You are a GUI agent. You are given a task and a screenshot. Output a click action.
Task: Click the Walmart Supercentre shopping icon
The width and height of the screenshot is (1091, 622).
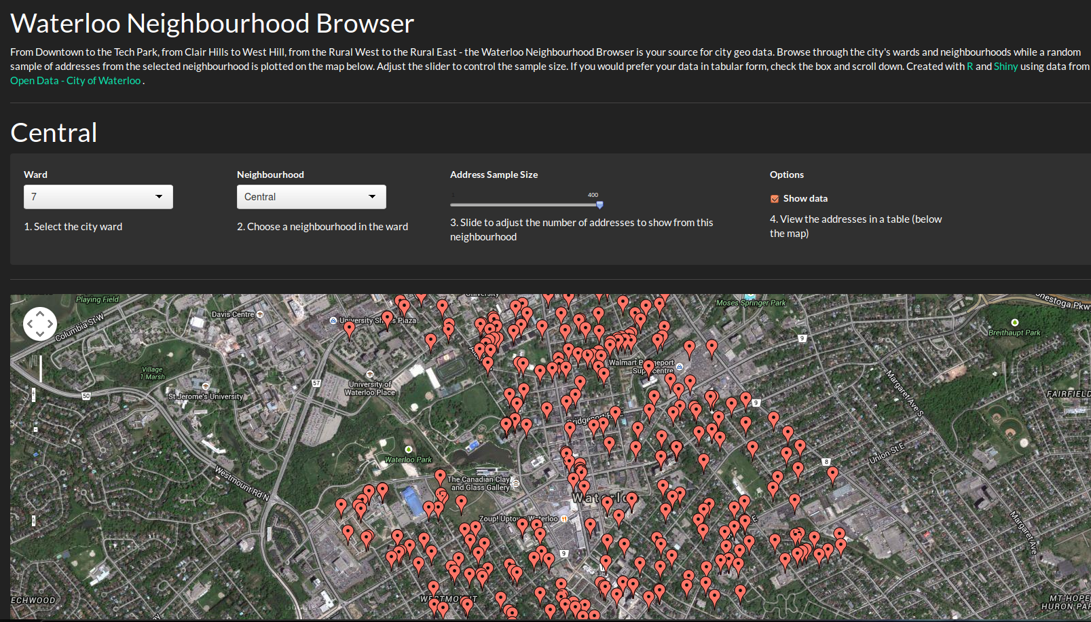(680, 367)
